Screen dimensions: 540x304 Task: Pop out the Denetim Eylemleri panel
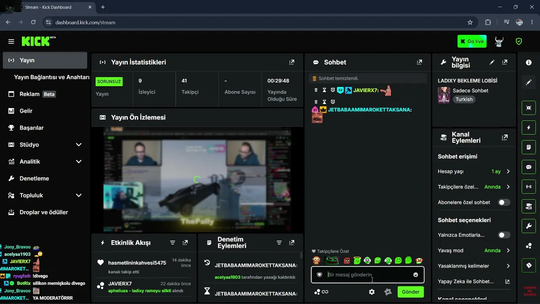(292, 243)
